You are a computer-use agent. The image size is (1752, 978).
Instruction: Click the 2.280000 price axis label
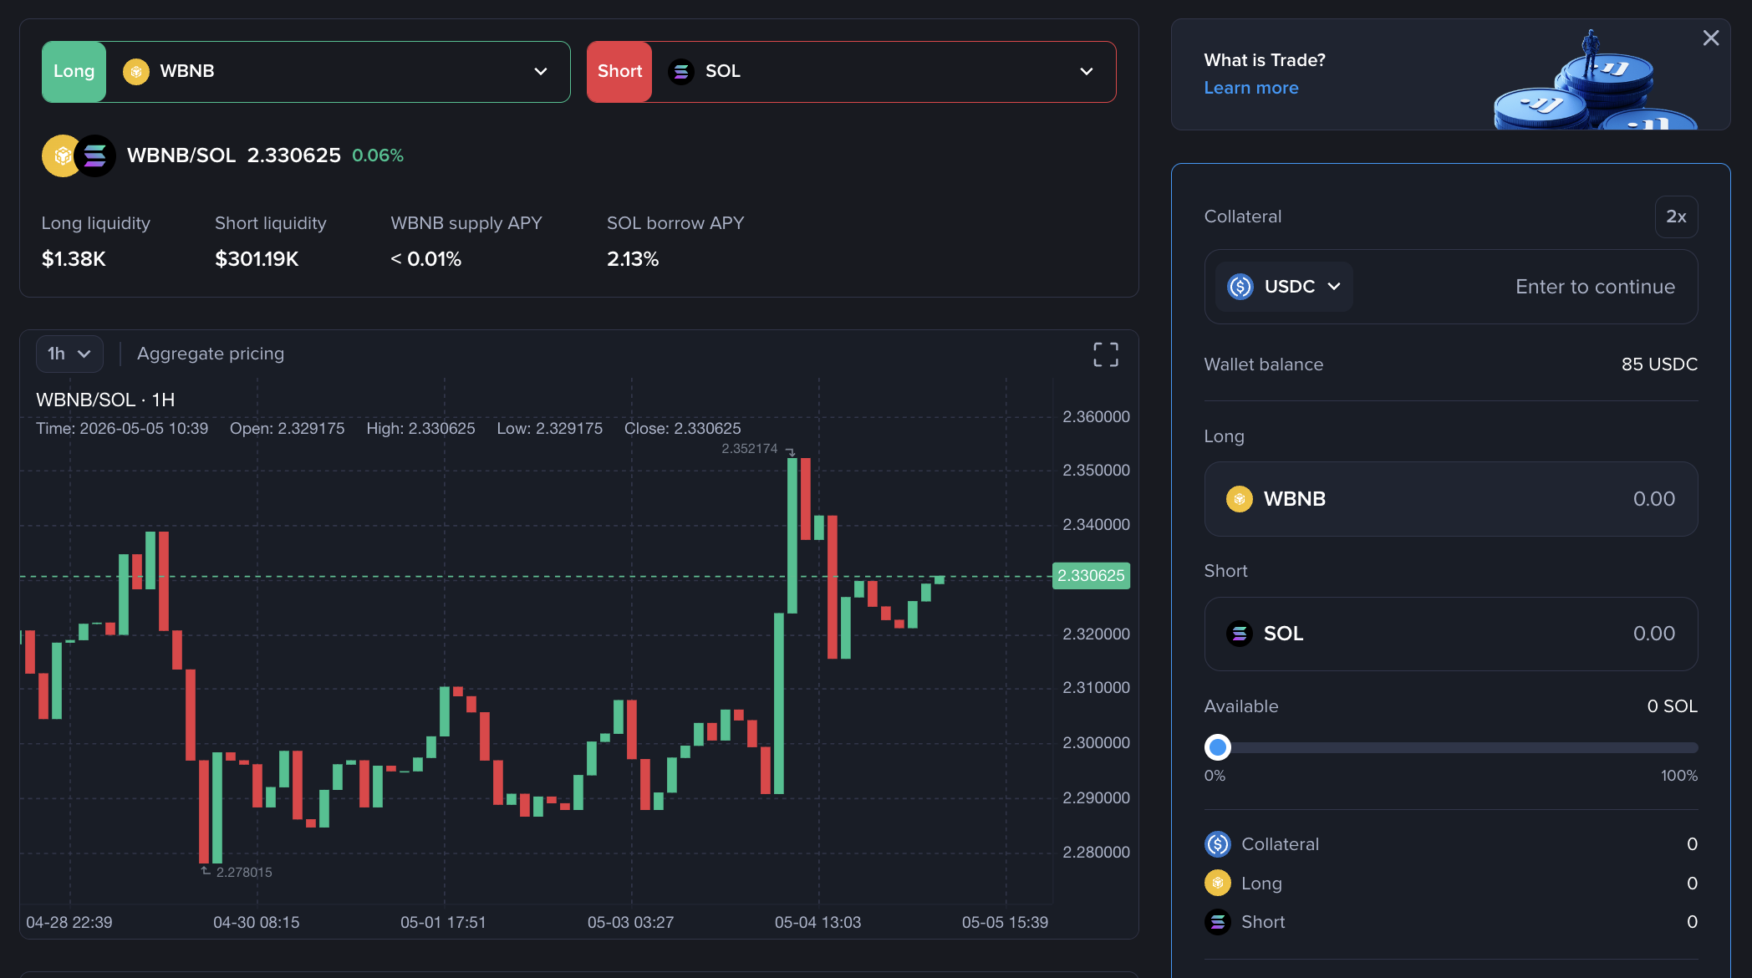click(1096, 853)
